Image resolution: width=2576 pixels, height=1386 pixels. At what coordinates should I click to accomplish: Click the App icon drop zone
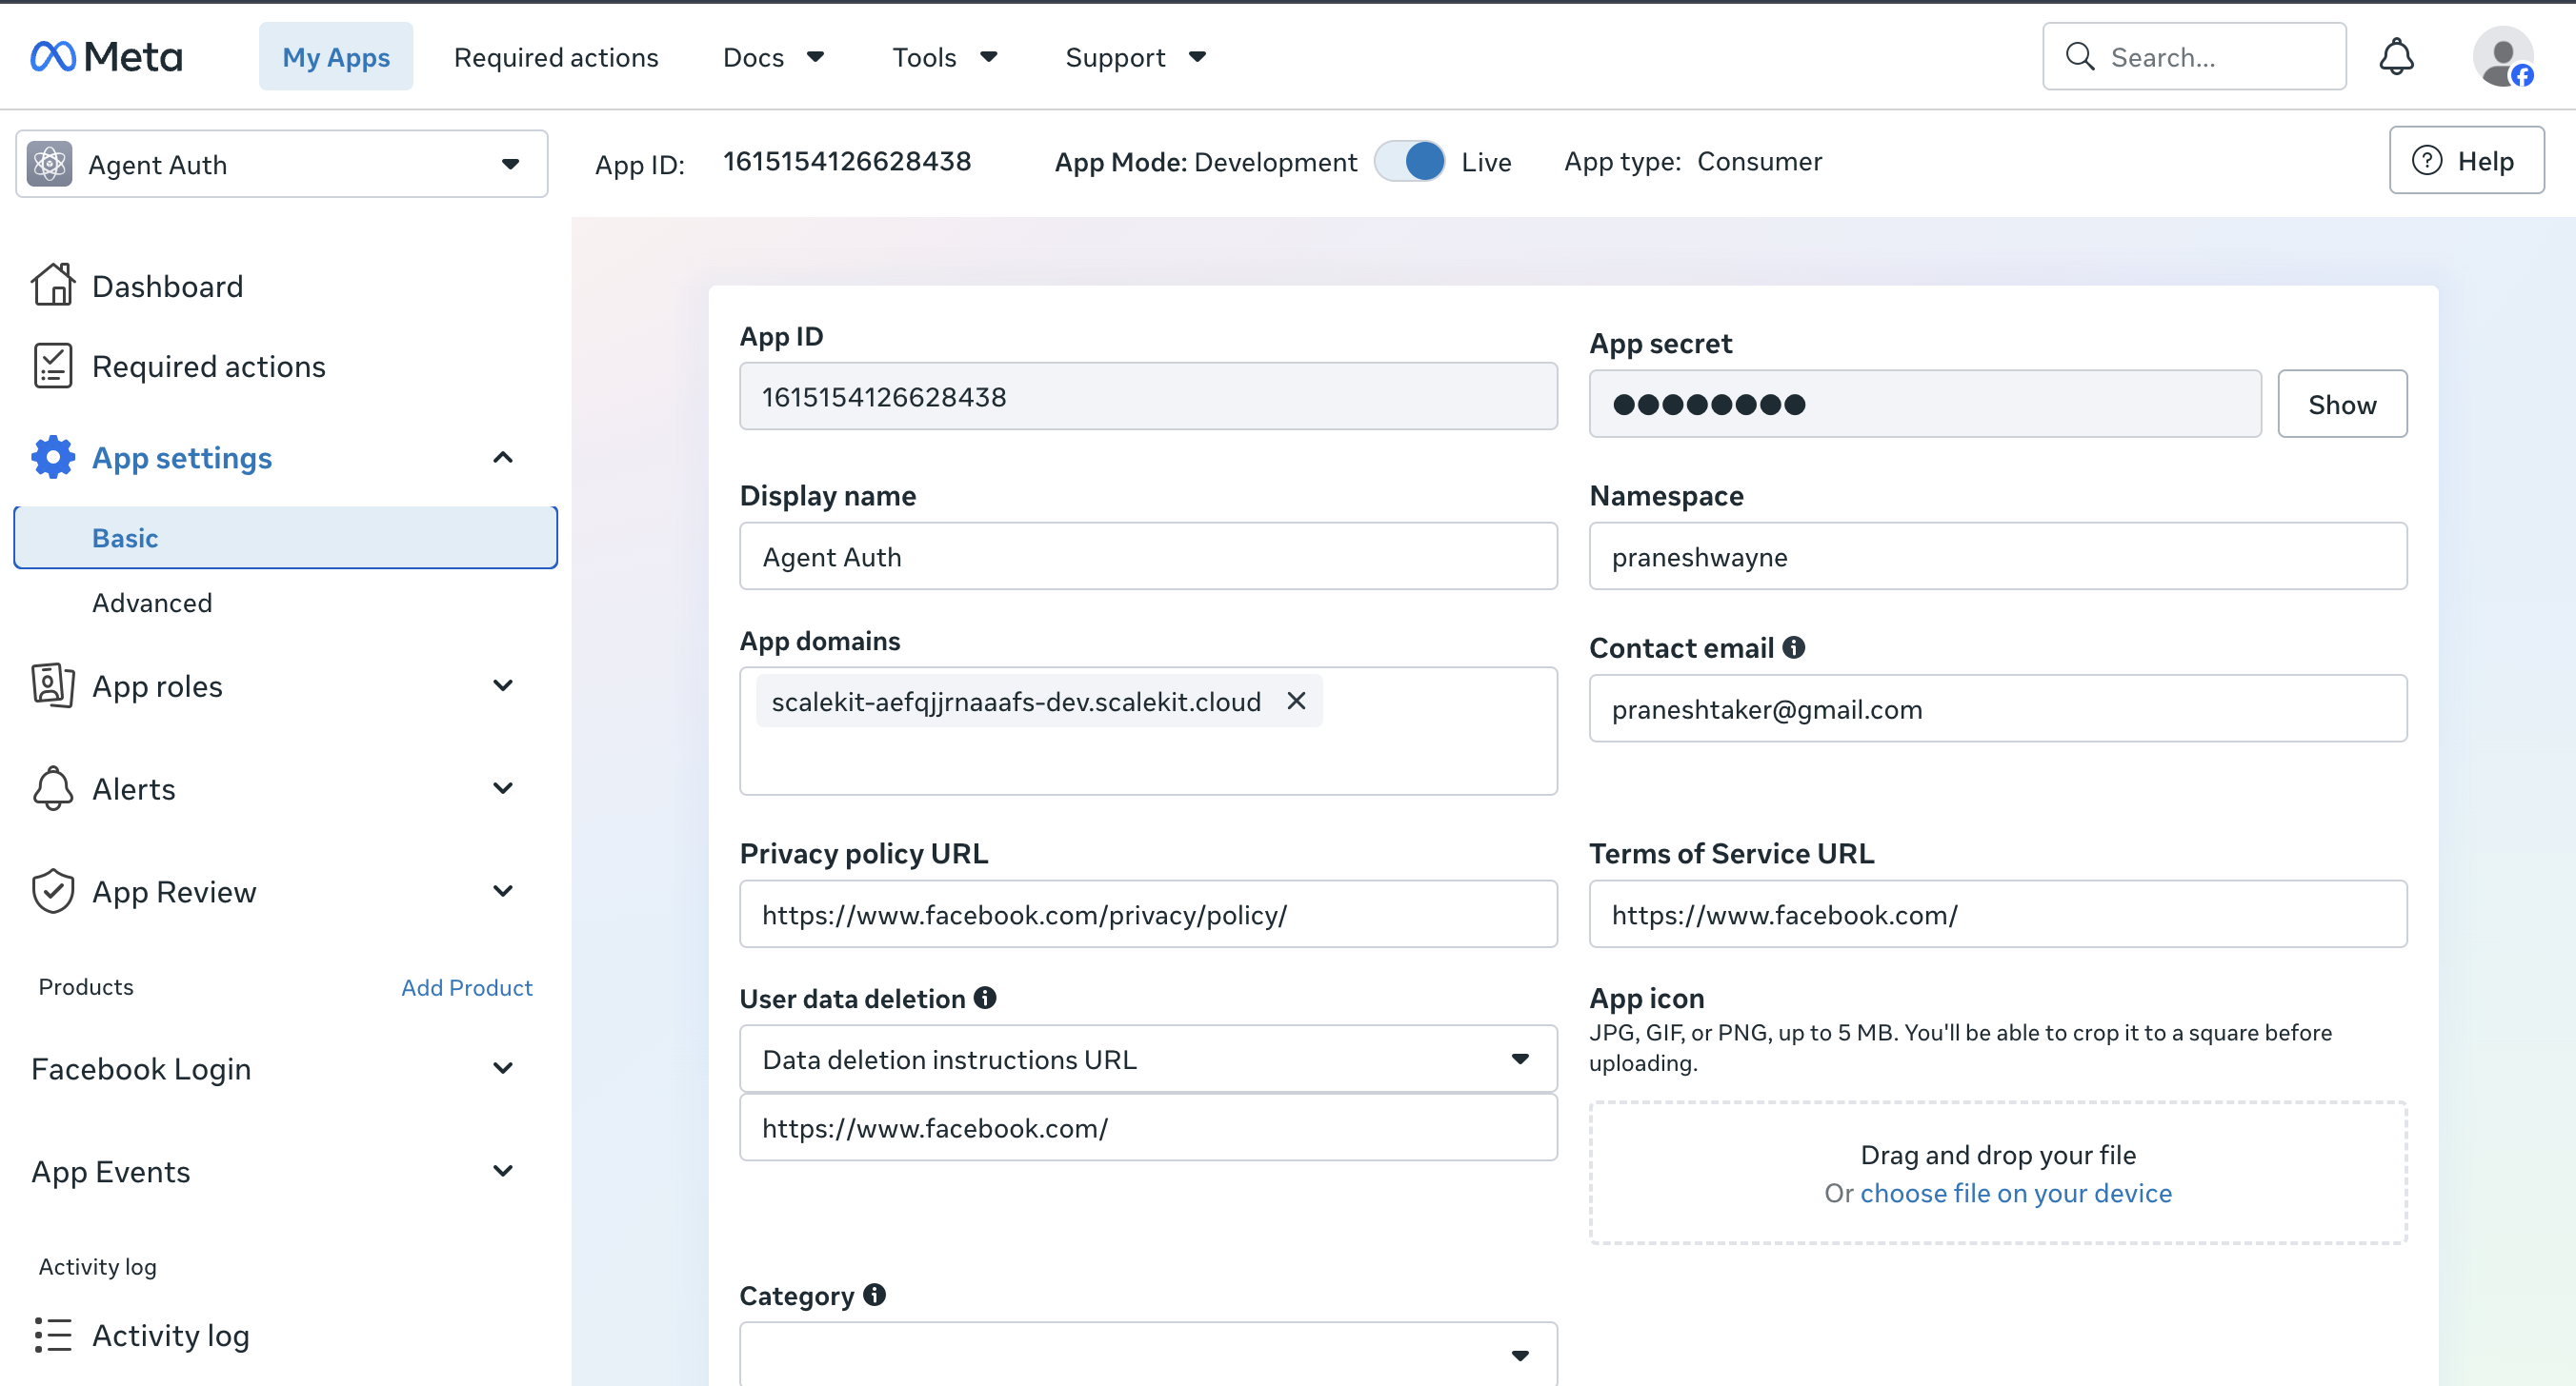tap(1998, 1173)
